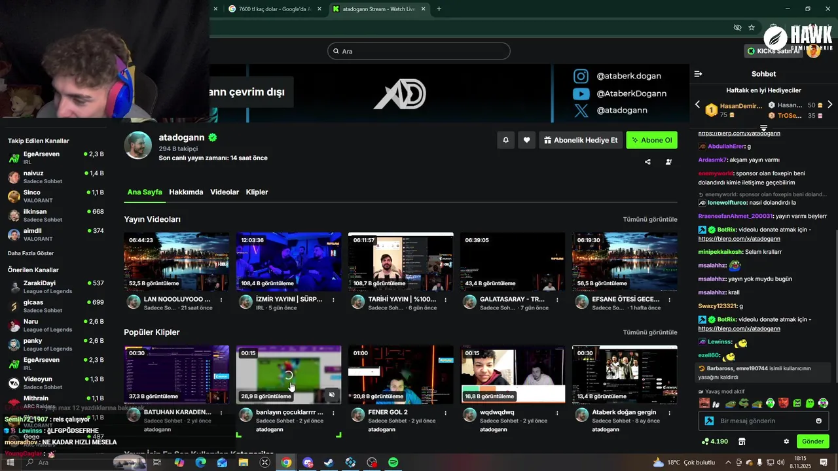This screenshot has height=471, width=838.
Task: Open Spotify from the taskbar
Action: click(393, 462)
